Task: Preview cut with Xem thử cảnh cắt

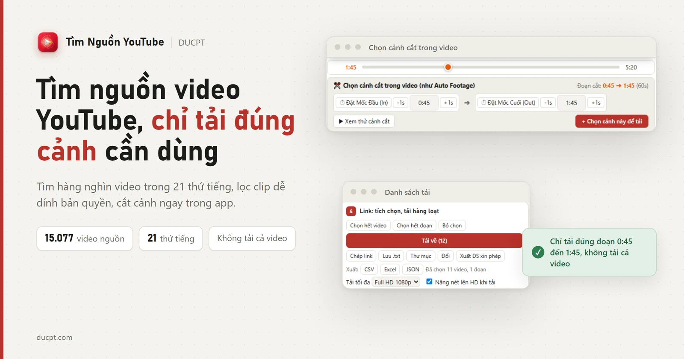Action: (364, 121)
